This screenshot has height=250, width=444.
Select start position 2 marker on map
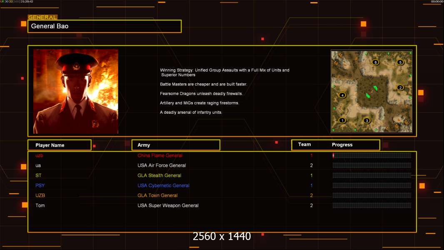[x=400, y=87]
